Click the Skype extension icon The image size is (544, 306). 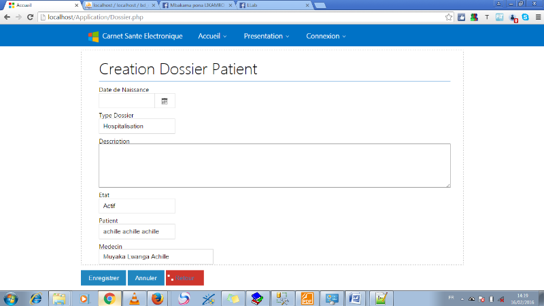click(525, 17)
